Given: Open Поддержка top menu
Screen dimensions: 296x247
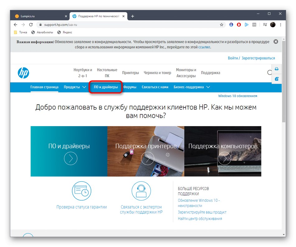Looking at the screenshot, I should coord(211,73).
